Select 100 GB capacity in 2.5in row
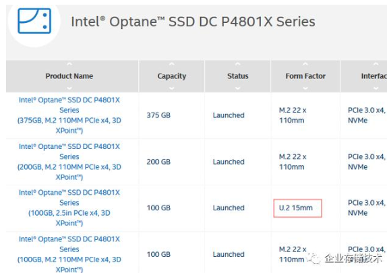Image resolution: width=387 pixels, height=273 pixels. coord(158,208)
